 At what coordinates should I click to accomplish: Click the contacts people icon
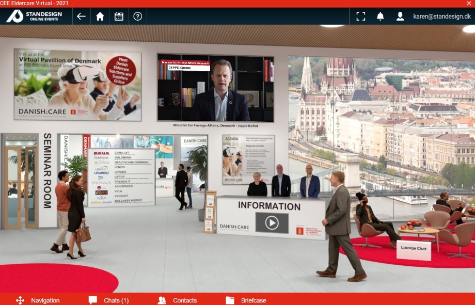click(162, 300)
